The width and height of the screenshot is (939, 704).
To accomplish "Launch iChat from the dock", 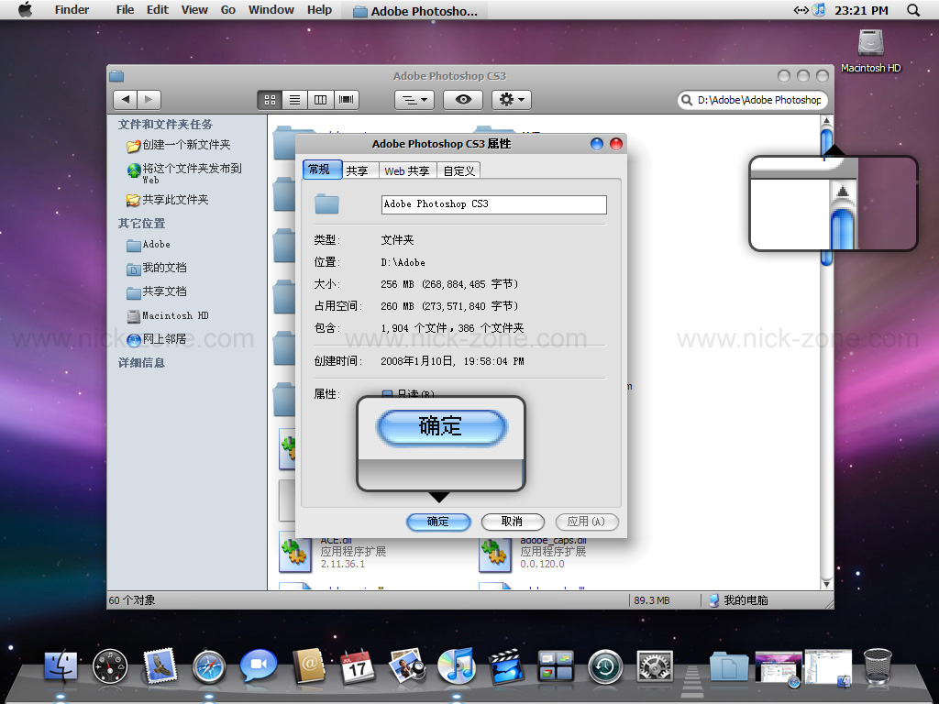I will pos(258,665).
